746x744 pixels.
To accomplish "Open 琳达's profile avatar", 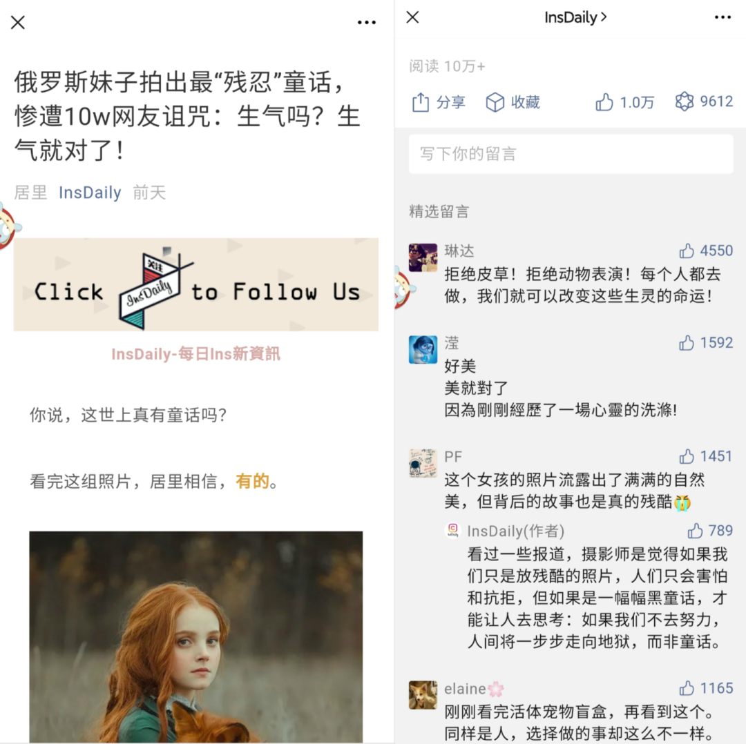I will pos(423,257).
